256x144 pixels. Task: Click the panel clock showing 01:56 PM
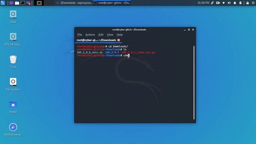pos(203,3)
